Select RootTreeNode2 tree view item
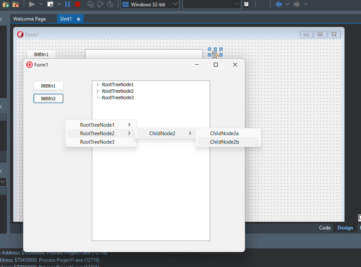361x267 pixels. [118, 91]
